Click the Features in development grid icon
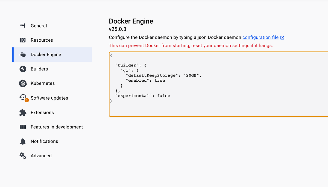This screenshot has height=187, width=328. coord(23,127)
